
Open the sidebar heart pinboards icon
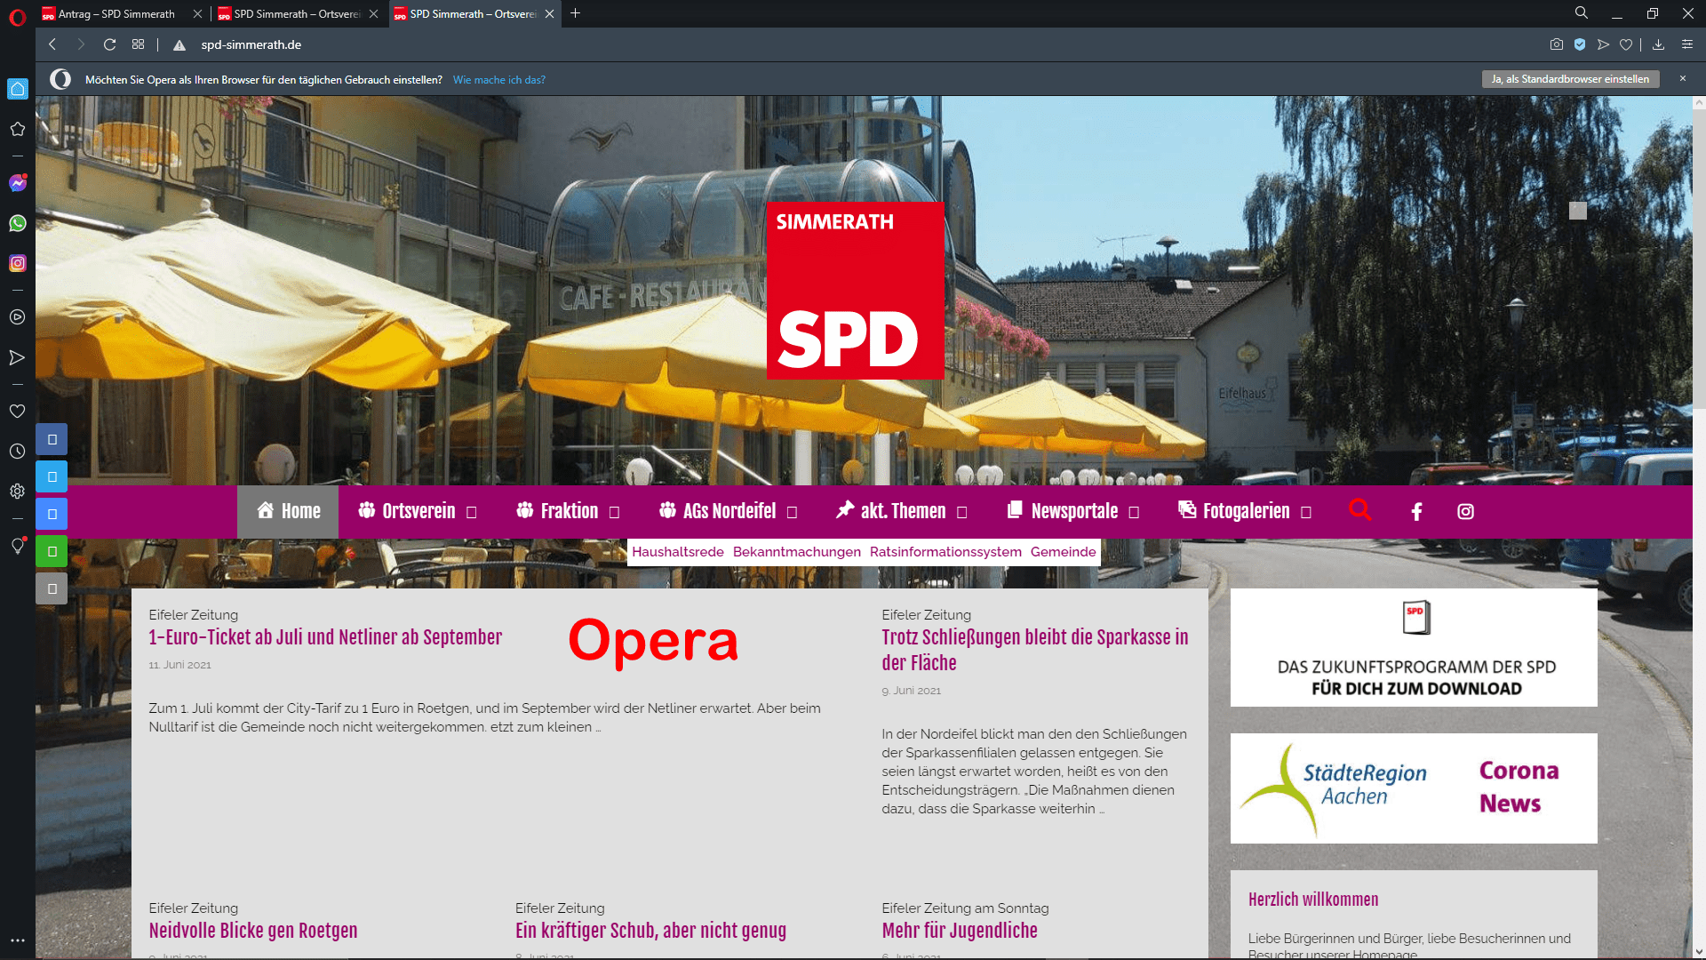coord(17,412)
